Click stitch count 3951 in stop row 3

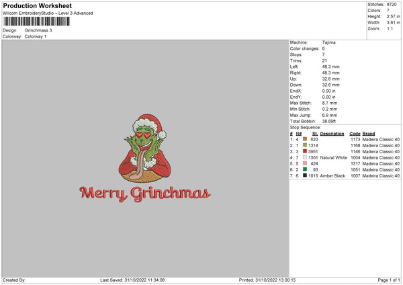(313, 151)
